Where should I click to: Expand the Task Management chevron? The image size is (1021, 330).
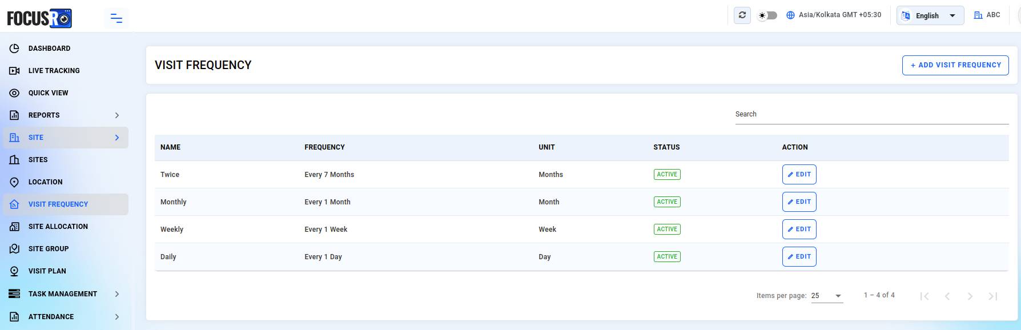pyautogui.click(x=117, y=294)
